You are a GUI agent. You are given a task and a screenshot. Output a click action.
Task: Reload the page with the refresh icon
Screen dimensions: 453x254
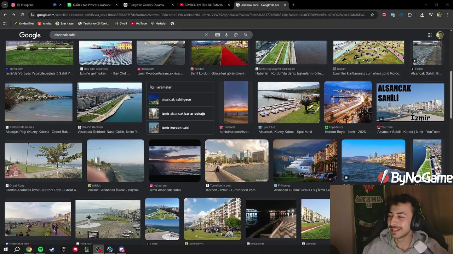tap(22, 15)
